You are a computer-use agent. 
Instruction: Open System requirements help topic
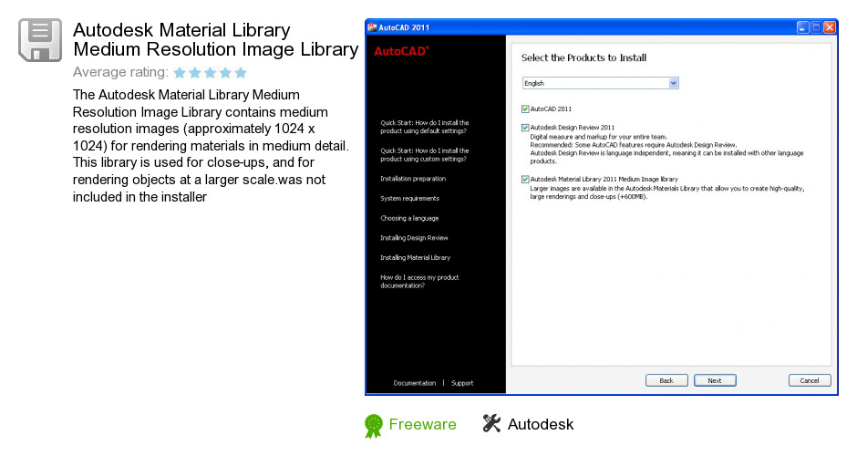coord(410,199)
